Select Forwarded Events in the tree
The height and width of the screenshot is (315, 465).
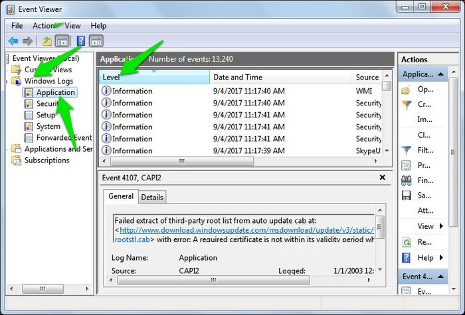pos(64,138)
